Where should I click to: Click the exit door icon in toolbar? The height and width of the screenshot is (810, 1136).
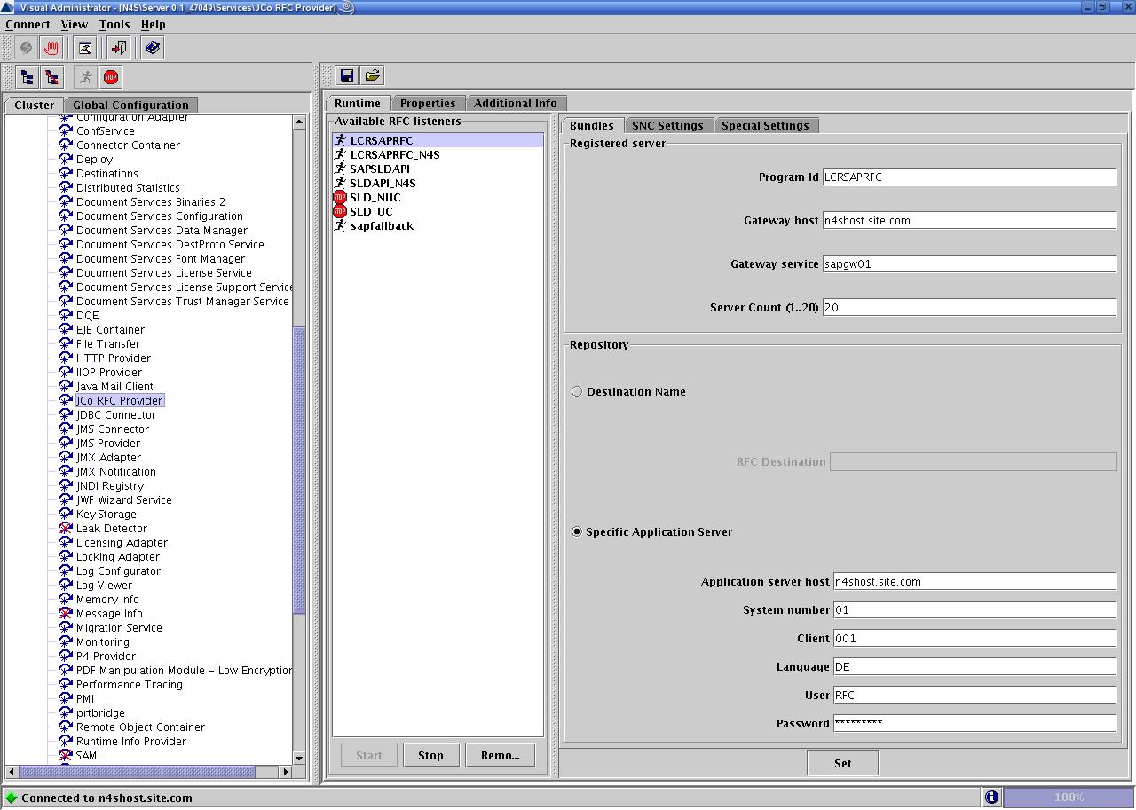pyautogui.click(x=118, y=48)
